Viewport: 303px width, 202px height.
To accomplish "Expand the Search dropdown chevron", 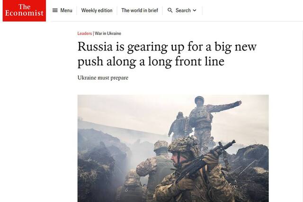I will [x=195, y=10].
